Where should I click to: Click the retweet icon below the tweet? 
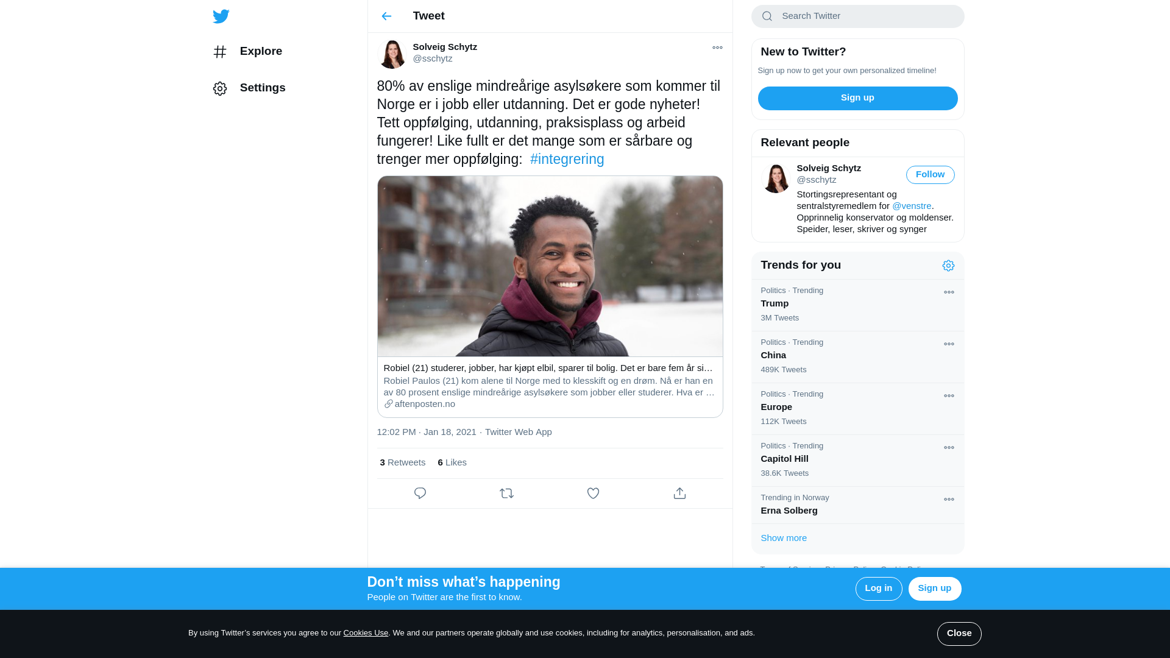pos(506,493)
